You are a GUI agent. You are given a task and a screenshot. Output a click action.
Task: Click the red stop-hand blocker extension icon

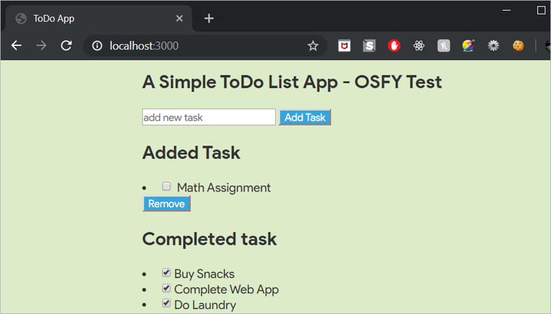click(394, 46)
